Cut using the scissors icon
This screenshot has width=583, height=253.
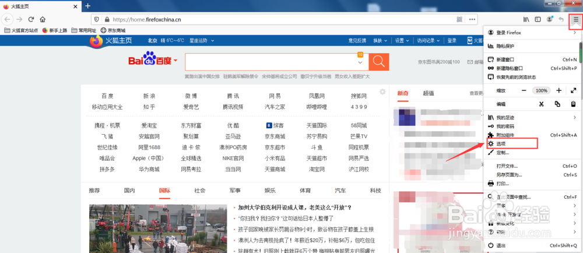pyautogui.click(x=542, y=104)
